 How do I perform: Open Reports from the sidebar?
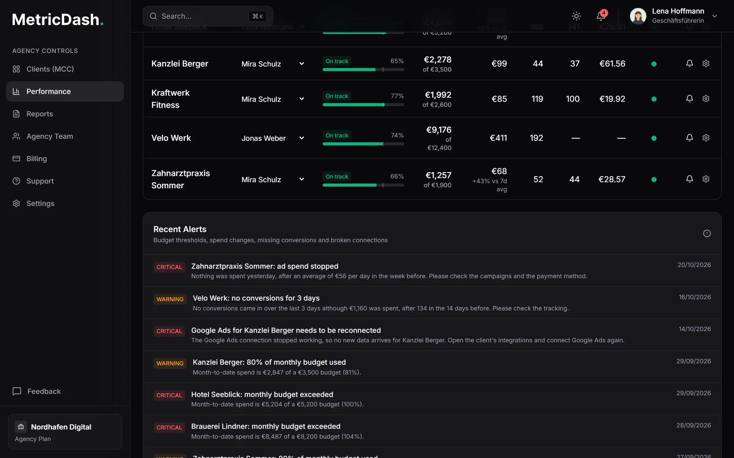click(65, 114)
